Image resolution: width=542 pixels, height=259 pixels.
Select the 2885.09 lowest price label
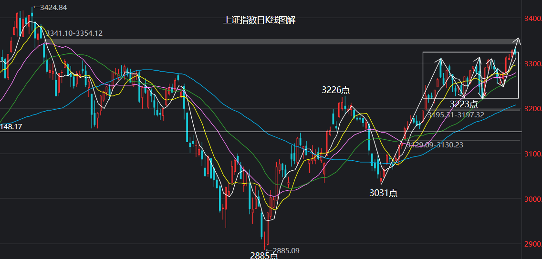point(285,250)
